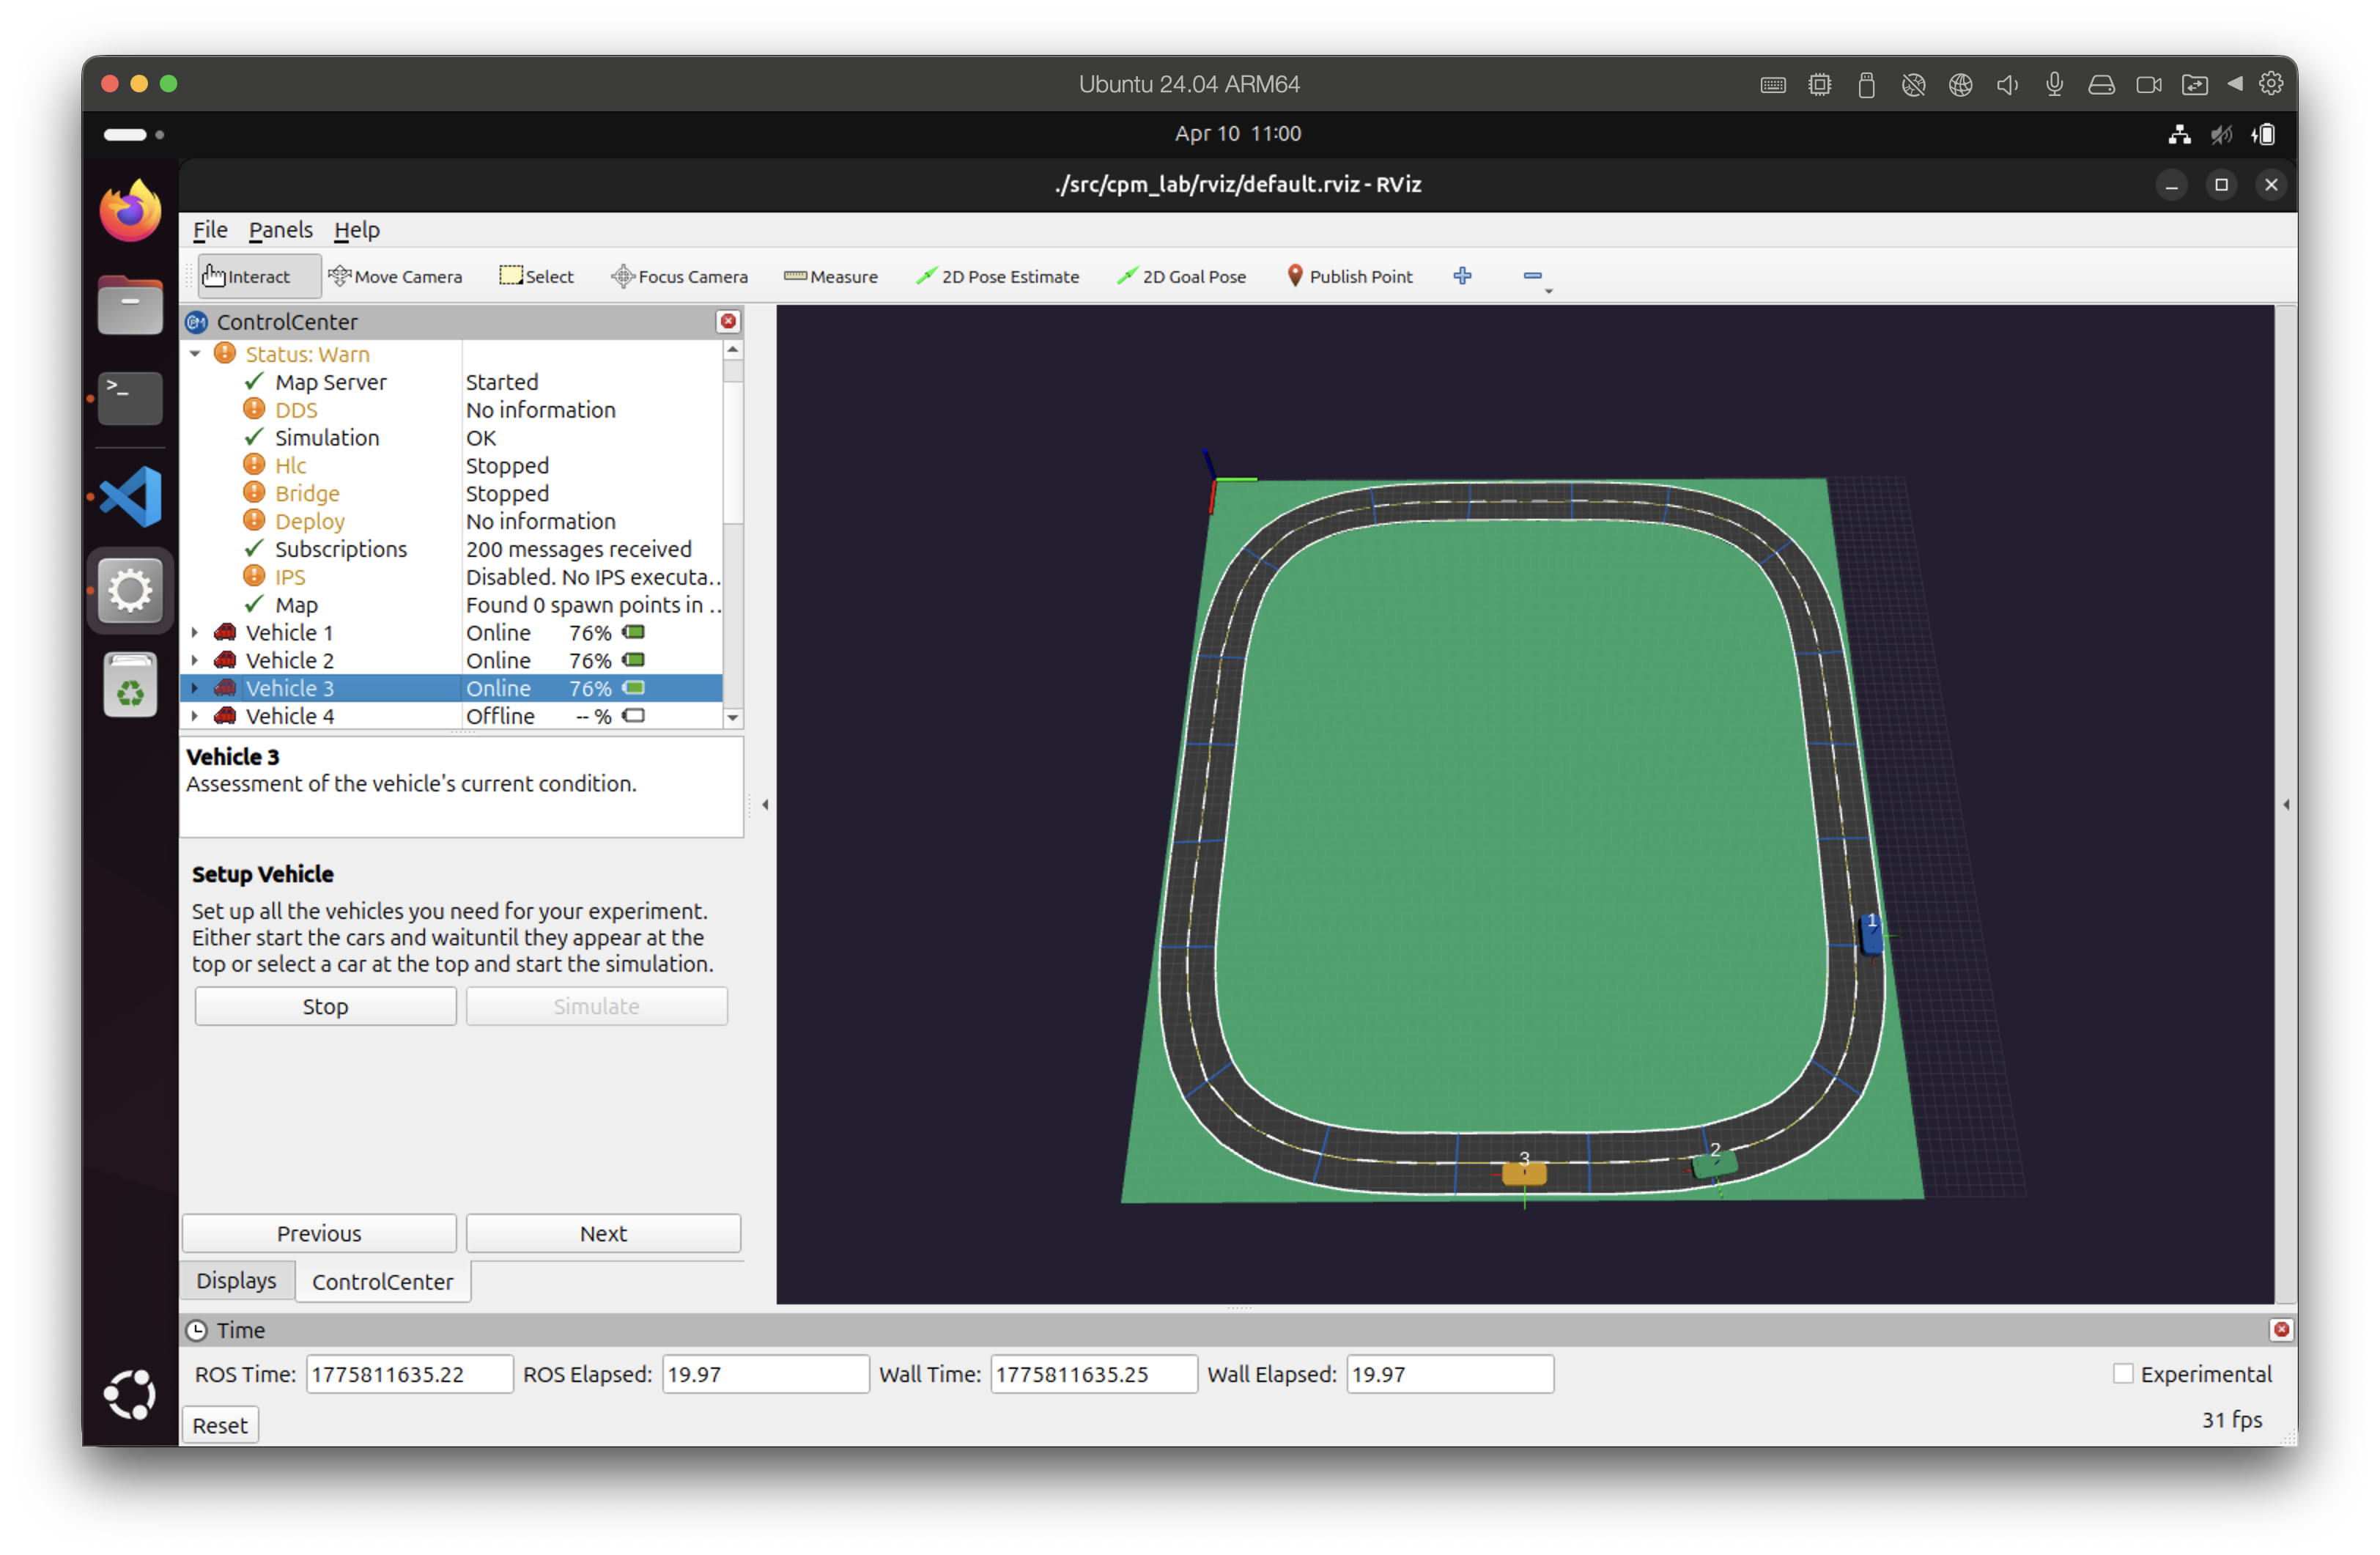Open the Help menu
This screenshot has height=1555, width=2380.
click(357, 229)
